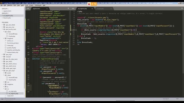This screenshot has width=184, height=103.
Task: Close sw_registro.php from GROUP 2 open files list
Action: (2, 15)
